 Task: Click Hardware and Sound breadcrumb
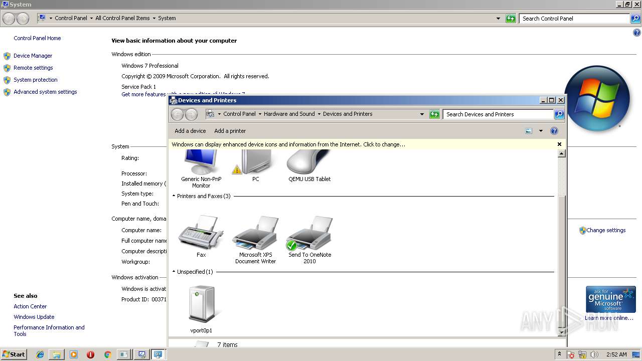tap(289, 114)
